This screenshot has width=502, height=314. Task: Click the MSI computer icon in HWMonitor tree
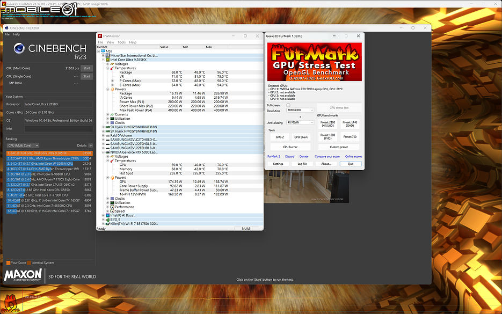coord(103,51)
